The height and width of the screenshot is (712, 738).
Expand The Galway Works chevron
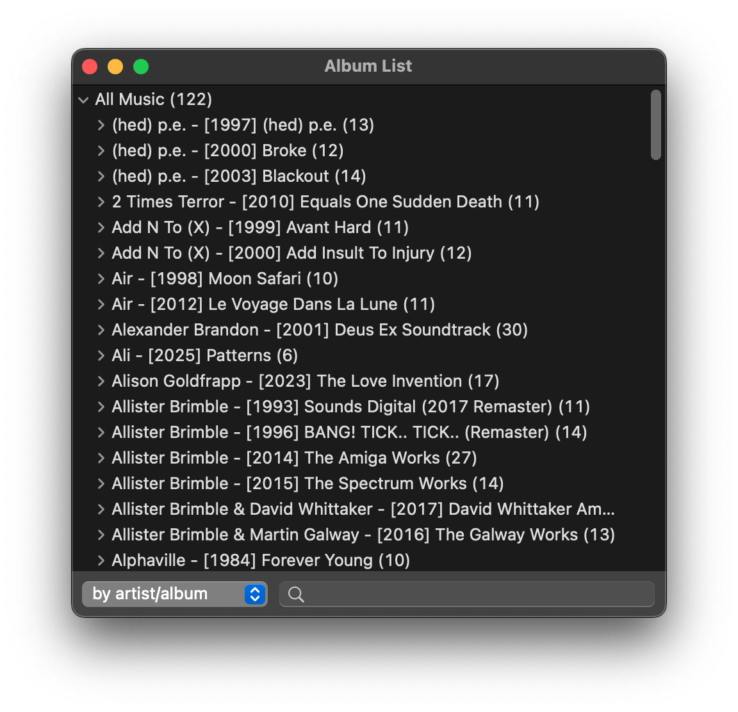pyautogui.click(x=101, y=535)
